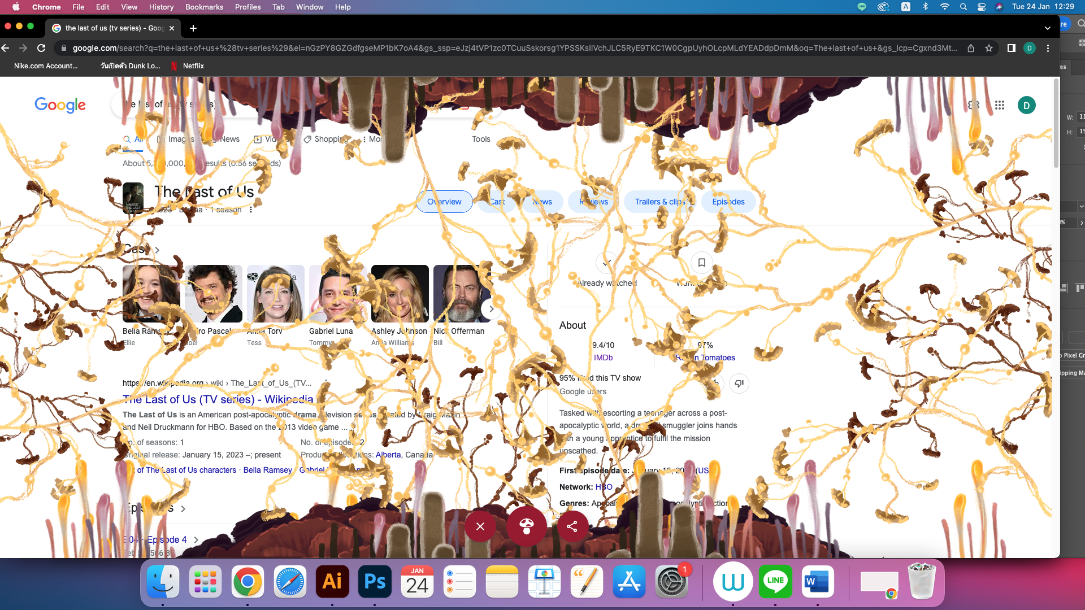Click the Chrome profile avatar in the toolbar
This screenshot has width=1085, height=610.
[1030, 48]
